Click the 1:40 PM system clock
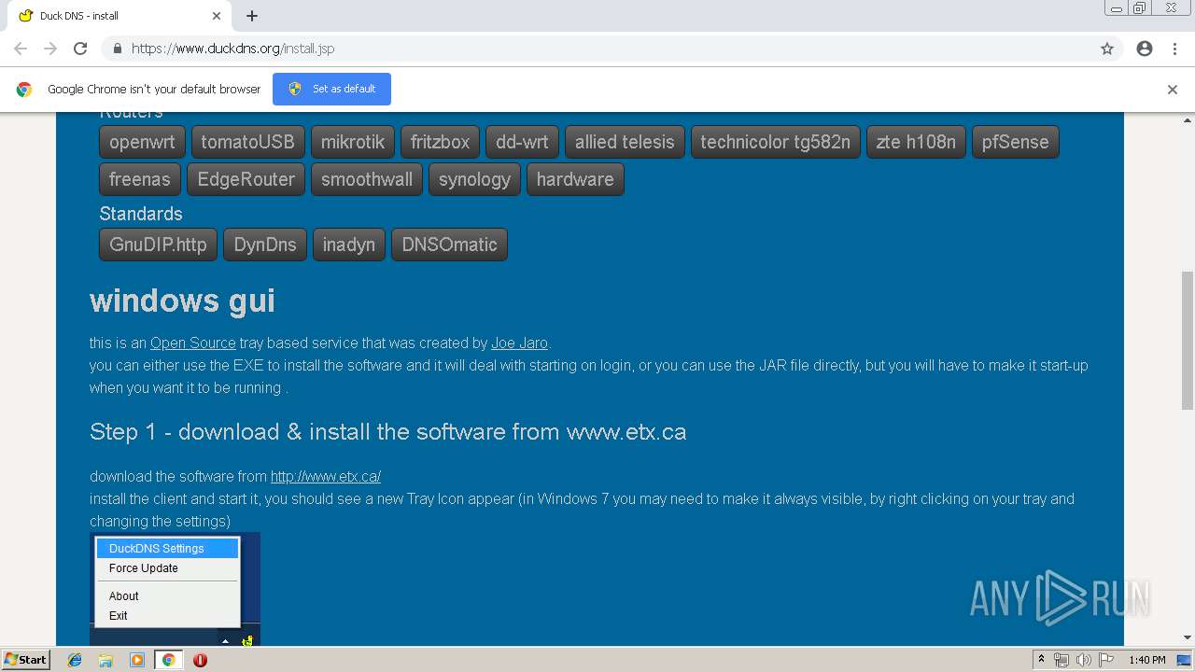Screen dimensions: 1195x672 click(1147, 660)
